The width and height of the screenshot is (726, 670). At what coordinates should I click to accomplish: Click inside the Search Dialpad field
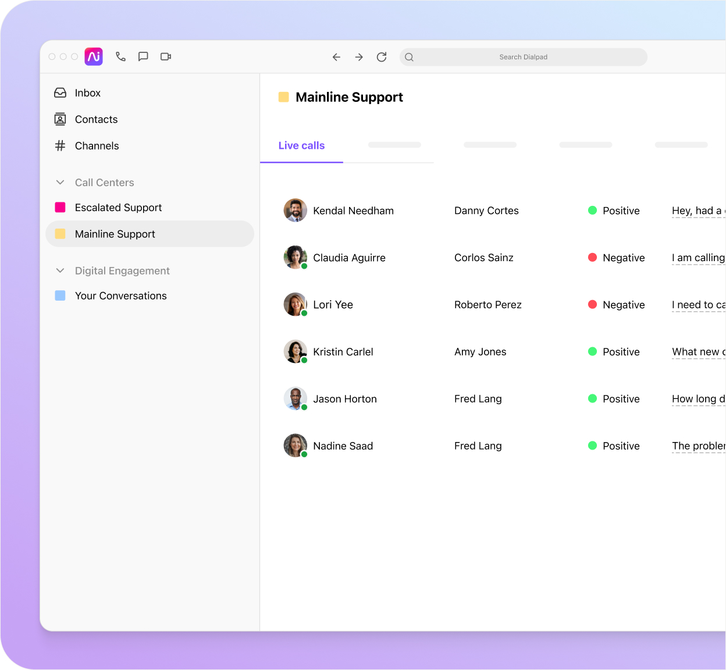click(523, 57)
